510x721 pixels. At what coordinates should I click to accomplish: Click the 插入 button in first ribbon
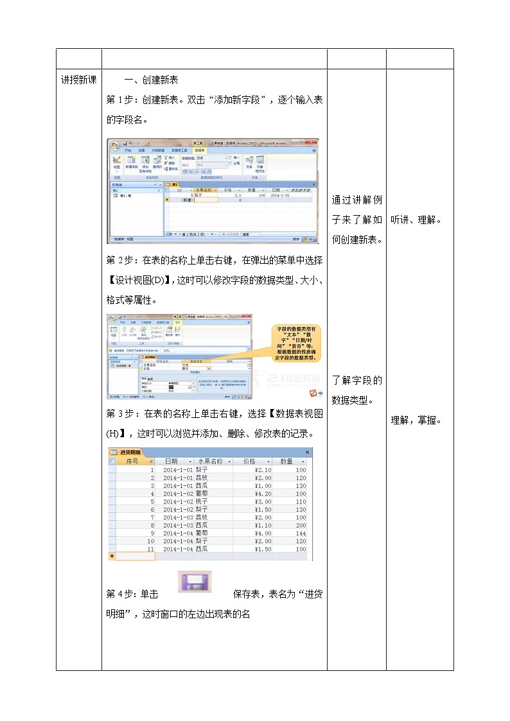[x=170, y=157]
